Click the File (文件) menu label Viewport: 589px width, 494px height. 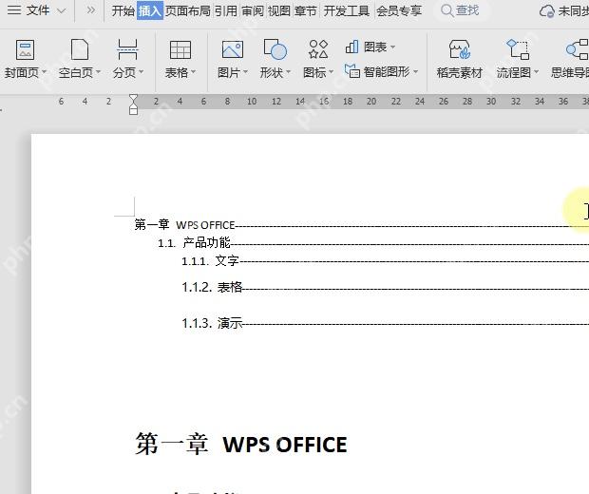click(x=38, y=10)
